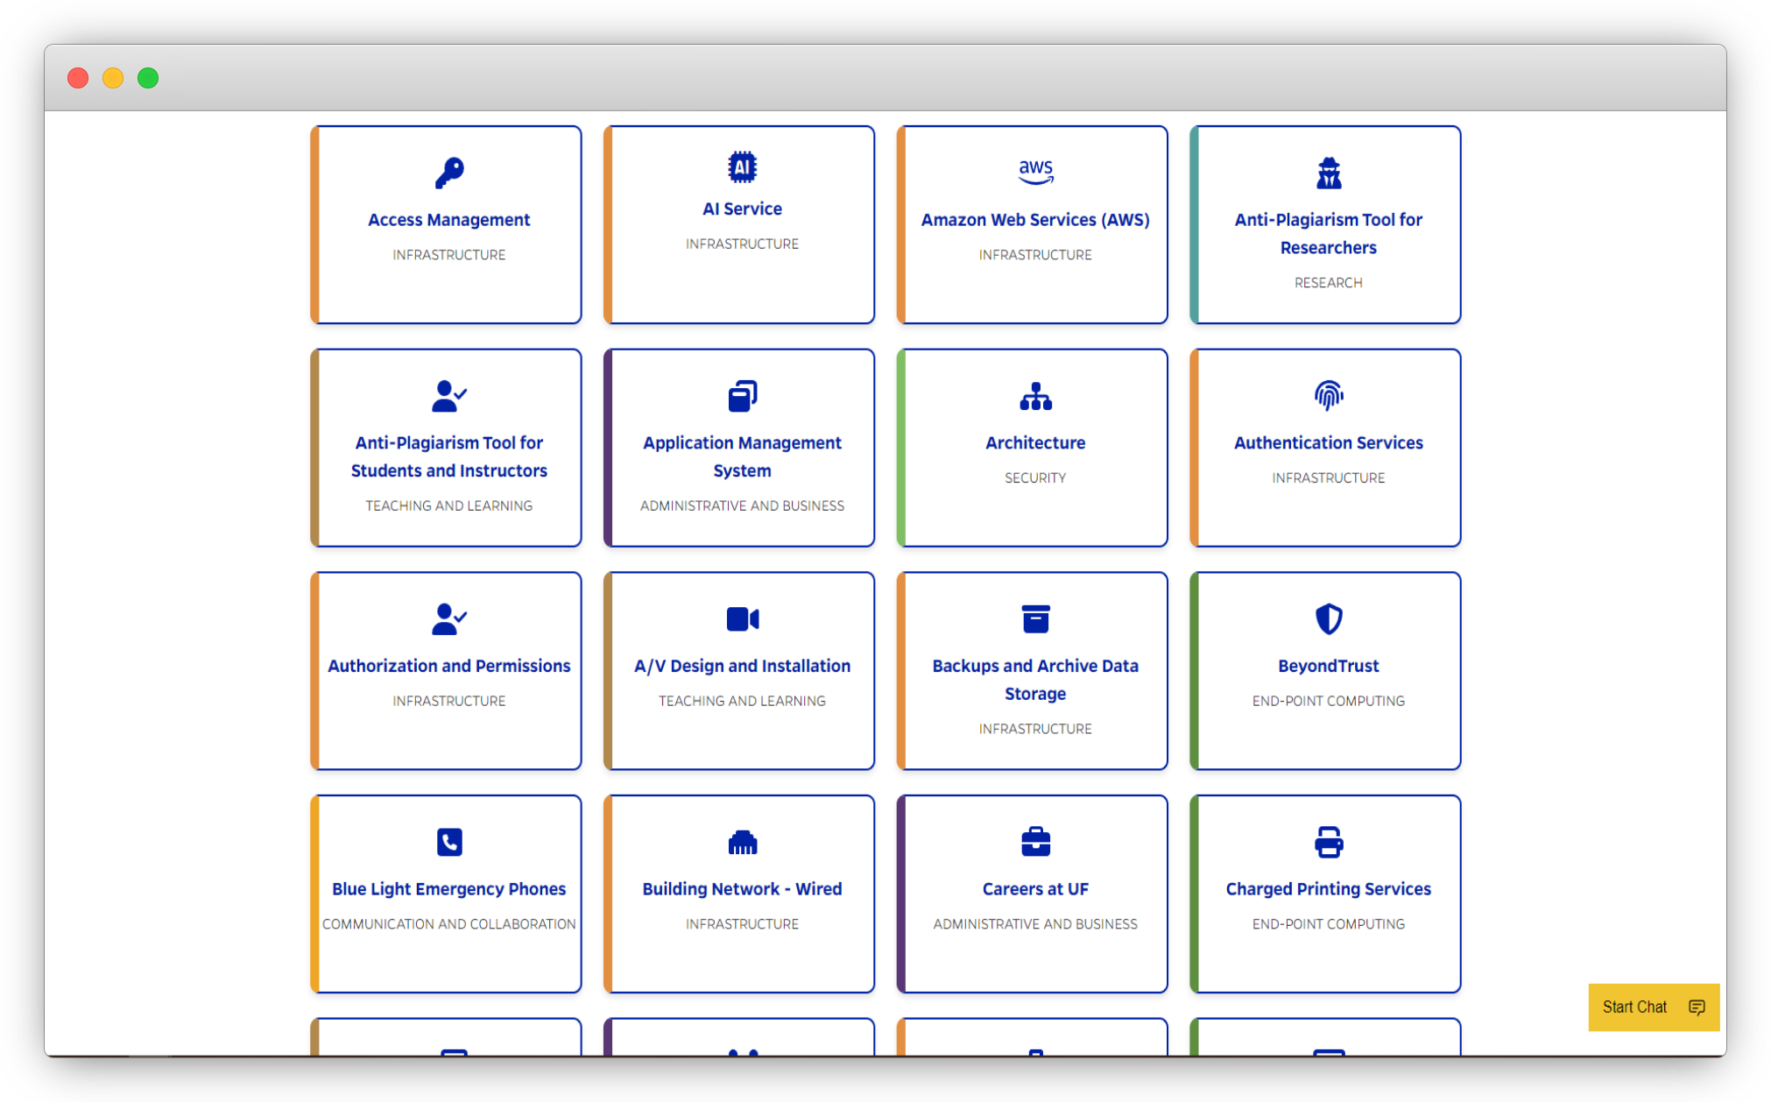
Task: Click the archive box Backups icon
Action: point(1035,619)
